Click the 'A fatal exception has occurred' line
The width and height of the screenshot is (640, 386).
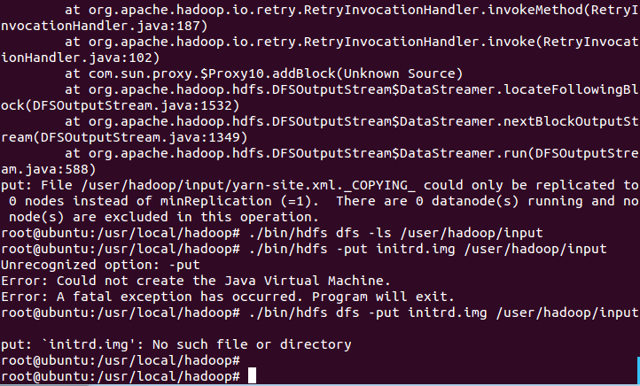(227, 297)
